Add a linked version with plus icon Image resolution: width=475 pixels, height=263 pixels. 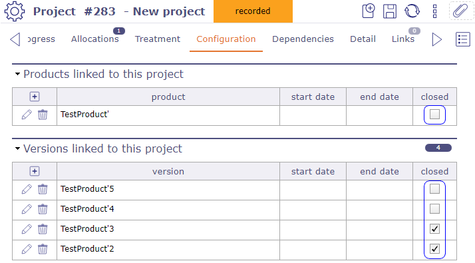point(35,171)
